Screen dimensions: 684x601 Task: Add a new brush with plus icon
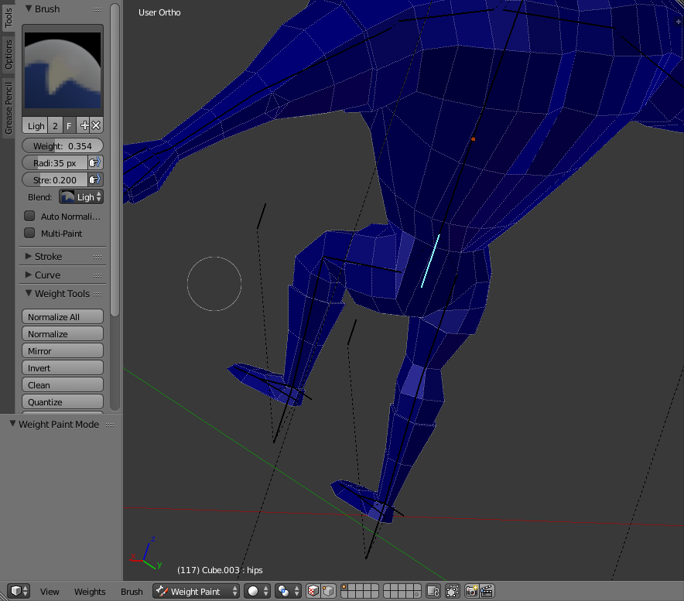point(84,125)
